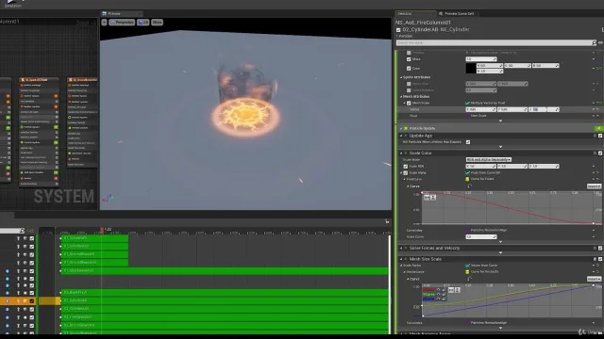Click the search icon in stack search field
The width and height of the screenshot is (604, 339).
594,42
